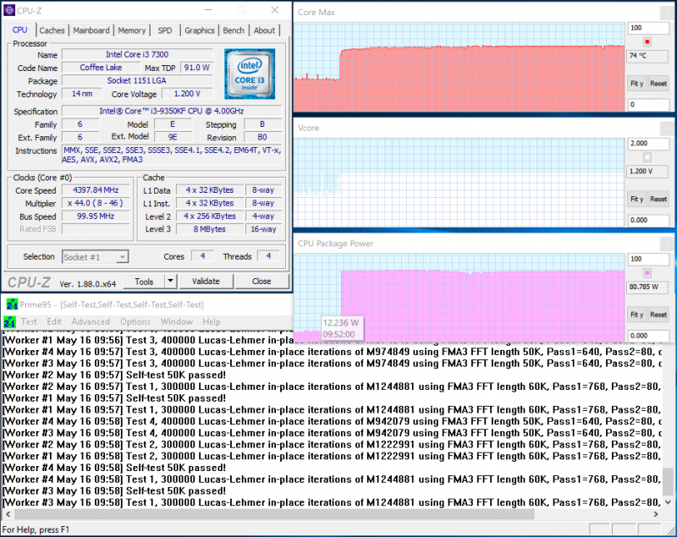The height and width of the screenshot is (537, 677).
Task: Open the Memory tab
Action: click(x=132, y=30)
